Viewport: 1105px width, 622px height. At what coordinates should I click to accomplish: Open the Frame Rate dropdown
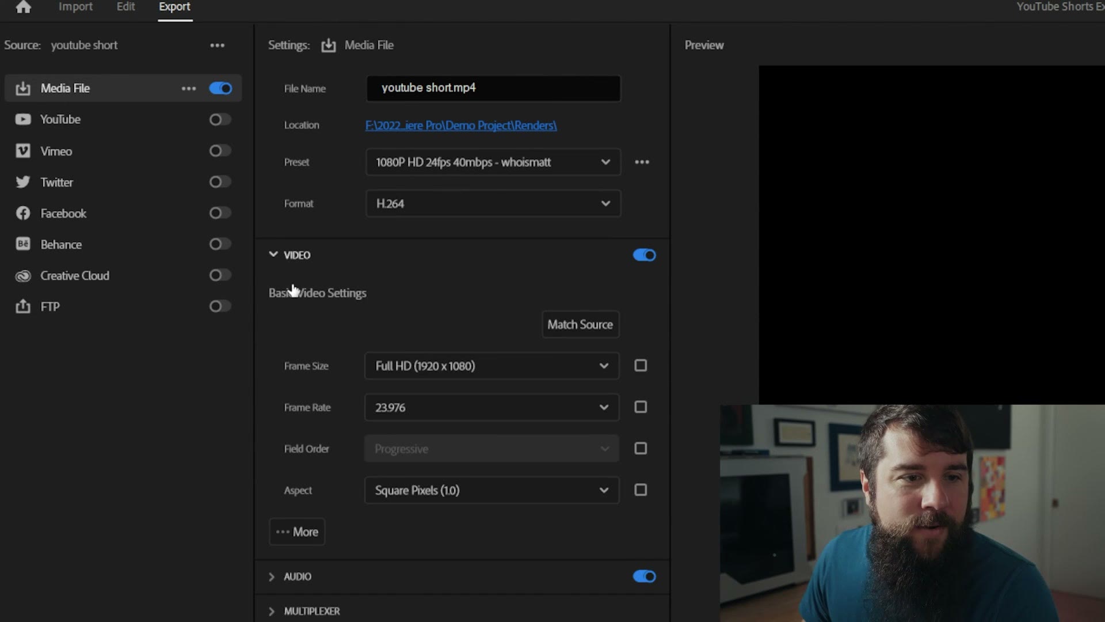(x=491, y=407)
